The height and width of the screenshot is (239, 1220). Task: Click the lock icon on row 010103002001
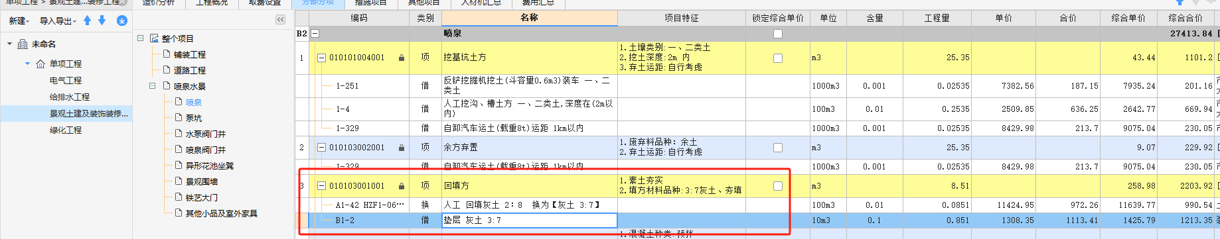click(x=402, y=148)
